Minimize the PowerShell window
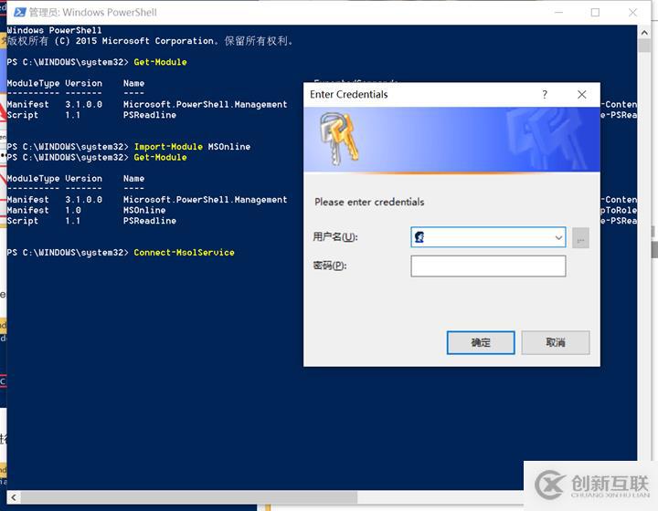658x511 pixels. (x=558, y=13)
